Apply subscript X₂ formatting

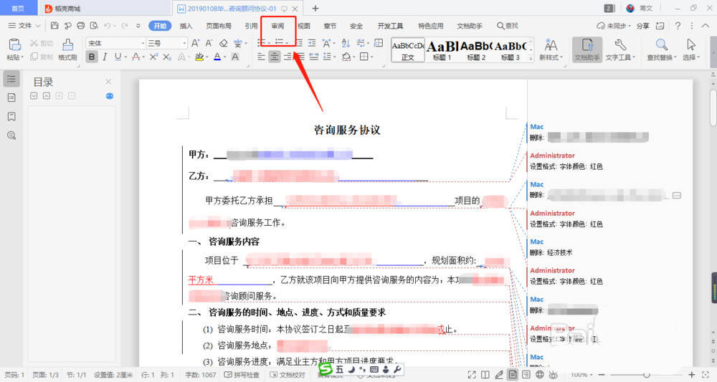tap(167, 57)
